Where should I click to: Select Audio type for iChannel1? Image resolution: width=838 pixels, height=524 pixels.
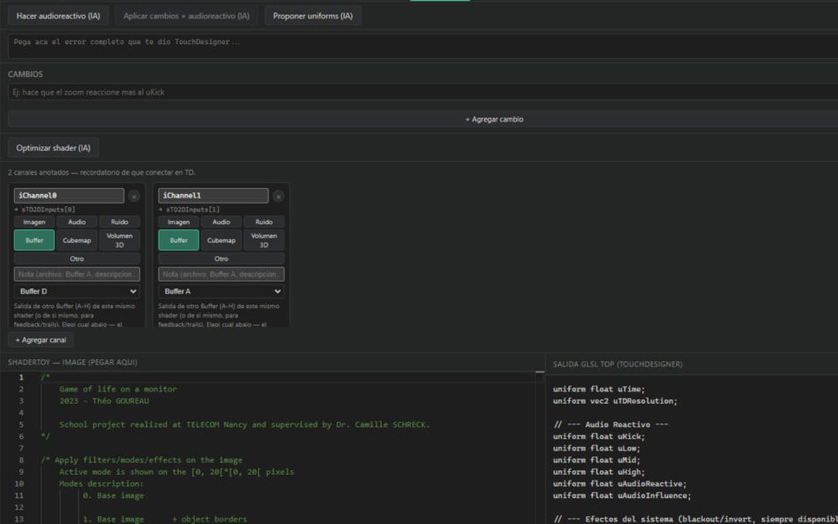click(x=221, y=221)
